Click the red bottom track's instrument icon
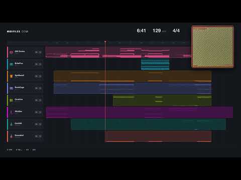241x180 pixels. tap(11, 136)
